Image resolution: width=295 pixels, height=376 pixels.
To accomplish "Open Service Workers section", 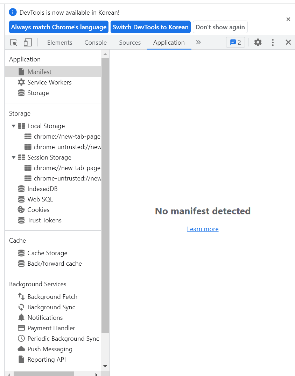I will pos(53,82).
